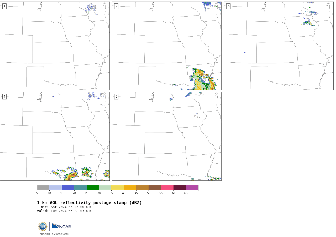The image size is (336, 237).
Task: Click the colorbar label 35
Action: point(111,193)
